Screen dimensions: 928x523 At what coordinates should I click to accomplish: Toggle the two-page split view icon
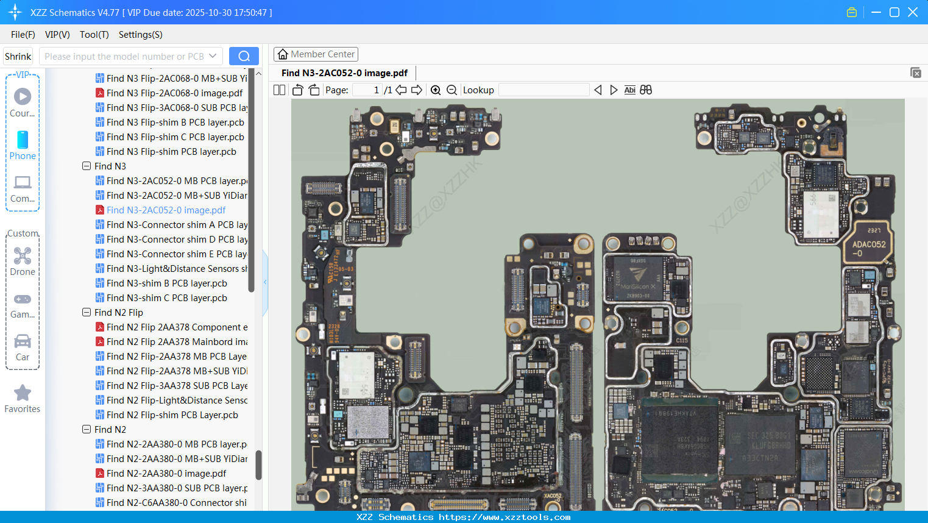point(279,90)
